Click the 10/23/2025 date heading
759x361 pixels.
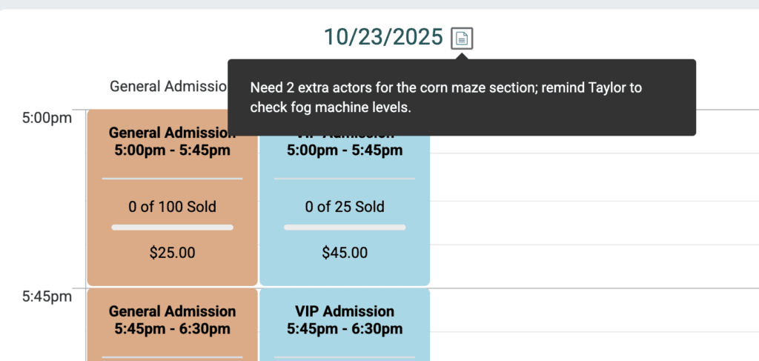tap(382, 36)
